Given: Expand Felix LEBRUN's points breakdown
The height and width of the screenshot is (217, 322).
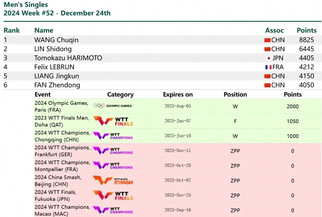Looking at the screenshot, I should coord(54,67).
